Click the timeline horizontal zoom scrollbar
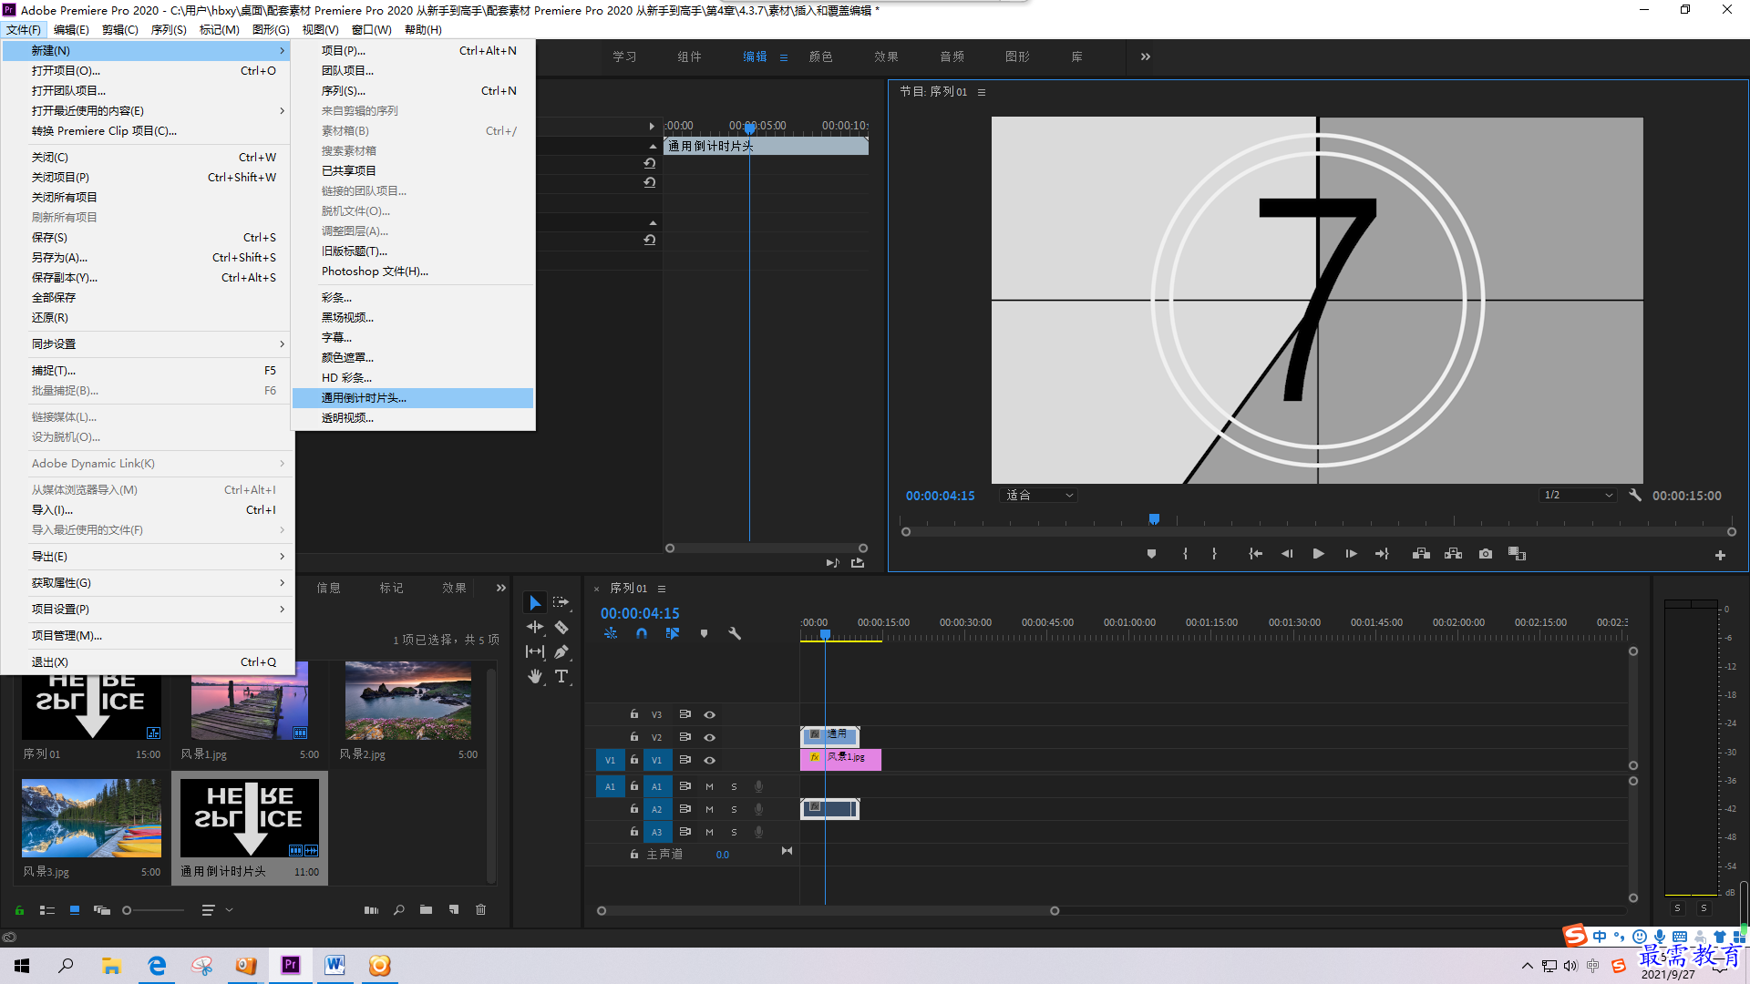Image resolution: width=1750 pixels, height=984 pixels. 828,911
